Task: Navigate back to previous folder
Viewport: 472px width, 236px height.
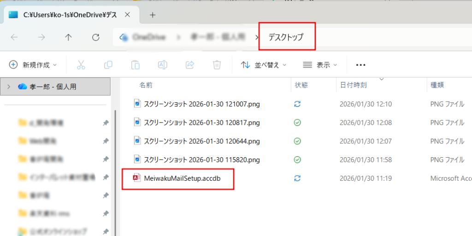Action: coord(14,37)
